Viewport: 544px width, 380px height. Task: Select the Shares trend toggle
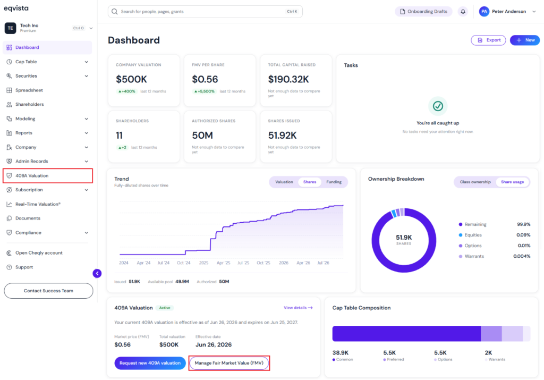[310, 182]
